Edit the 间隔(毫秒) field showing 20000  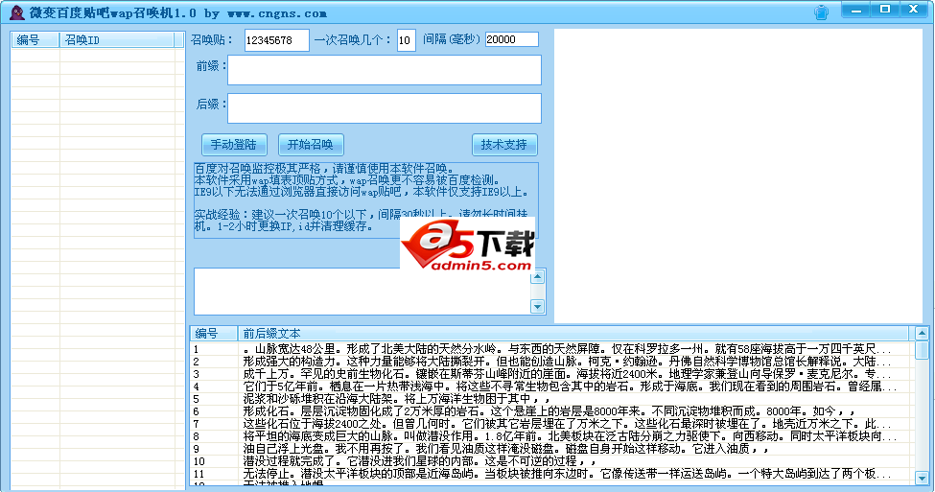click(x=512, y=39)
